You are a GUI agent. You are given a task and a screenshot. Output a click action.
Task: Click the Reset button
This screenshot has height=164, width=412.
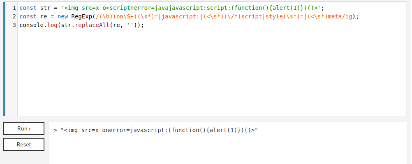(x=24, y=144)
